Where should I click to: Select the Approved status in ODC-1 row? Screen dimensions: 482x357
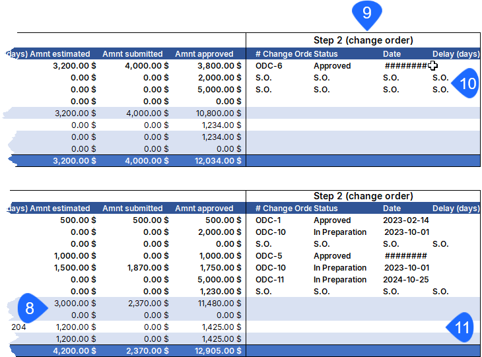332,220
